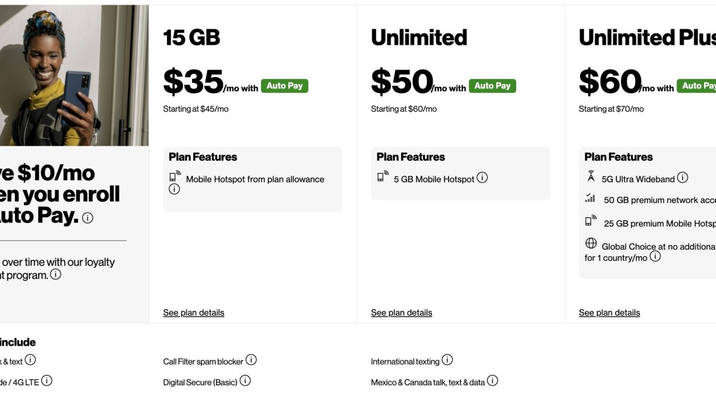Click info icon after Global Choice 1 country/mo
The height and width of the screenshot is (403, 716).
tap(655, 257)
